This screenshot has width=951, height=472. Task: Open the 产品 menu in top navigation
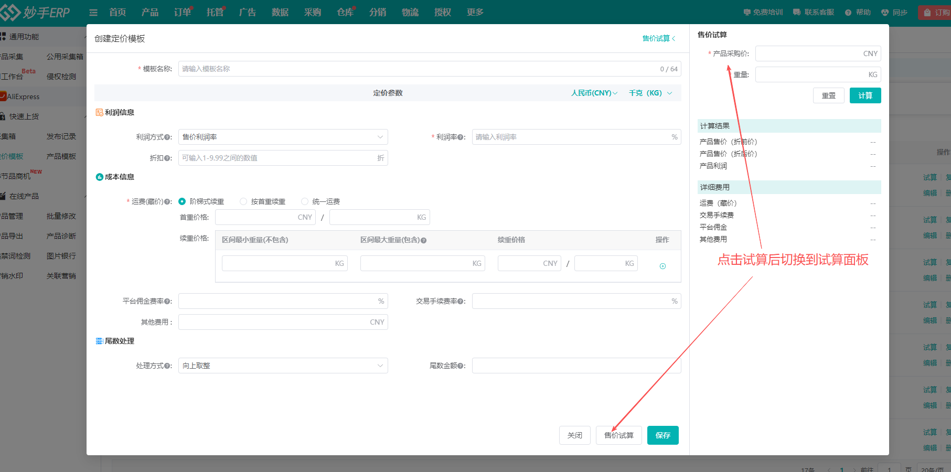click(x=150, y=12)
